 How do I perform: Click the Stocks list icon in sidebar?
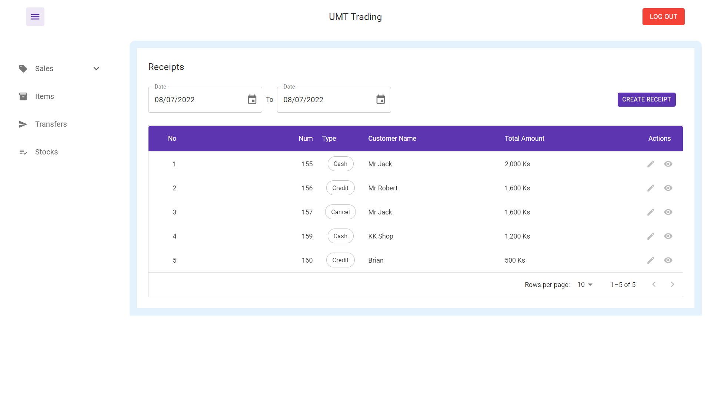[23, 152]
